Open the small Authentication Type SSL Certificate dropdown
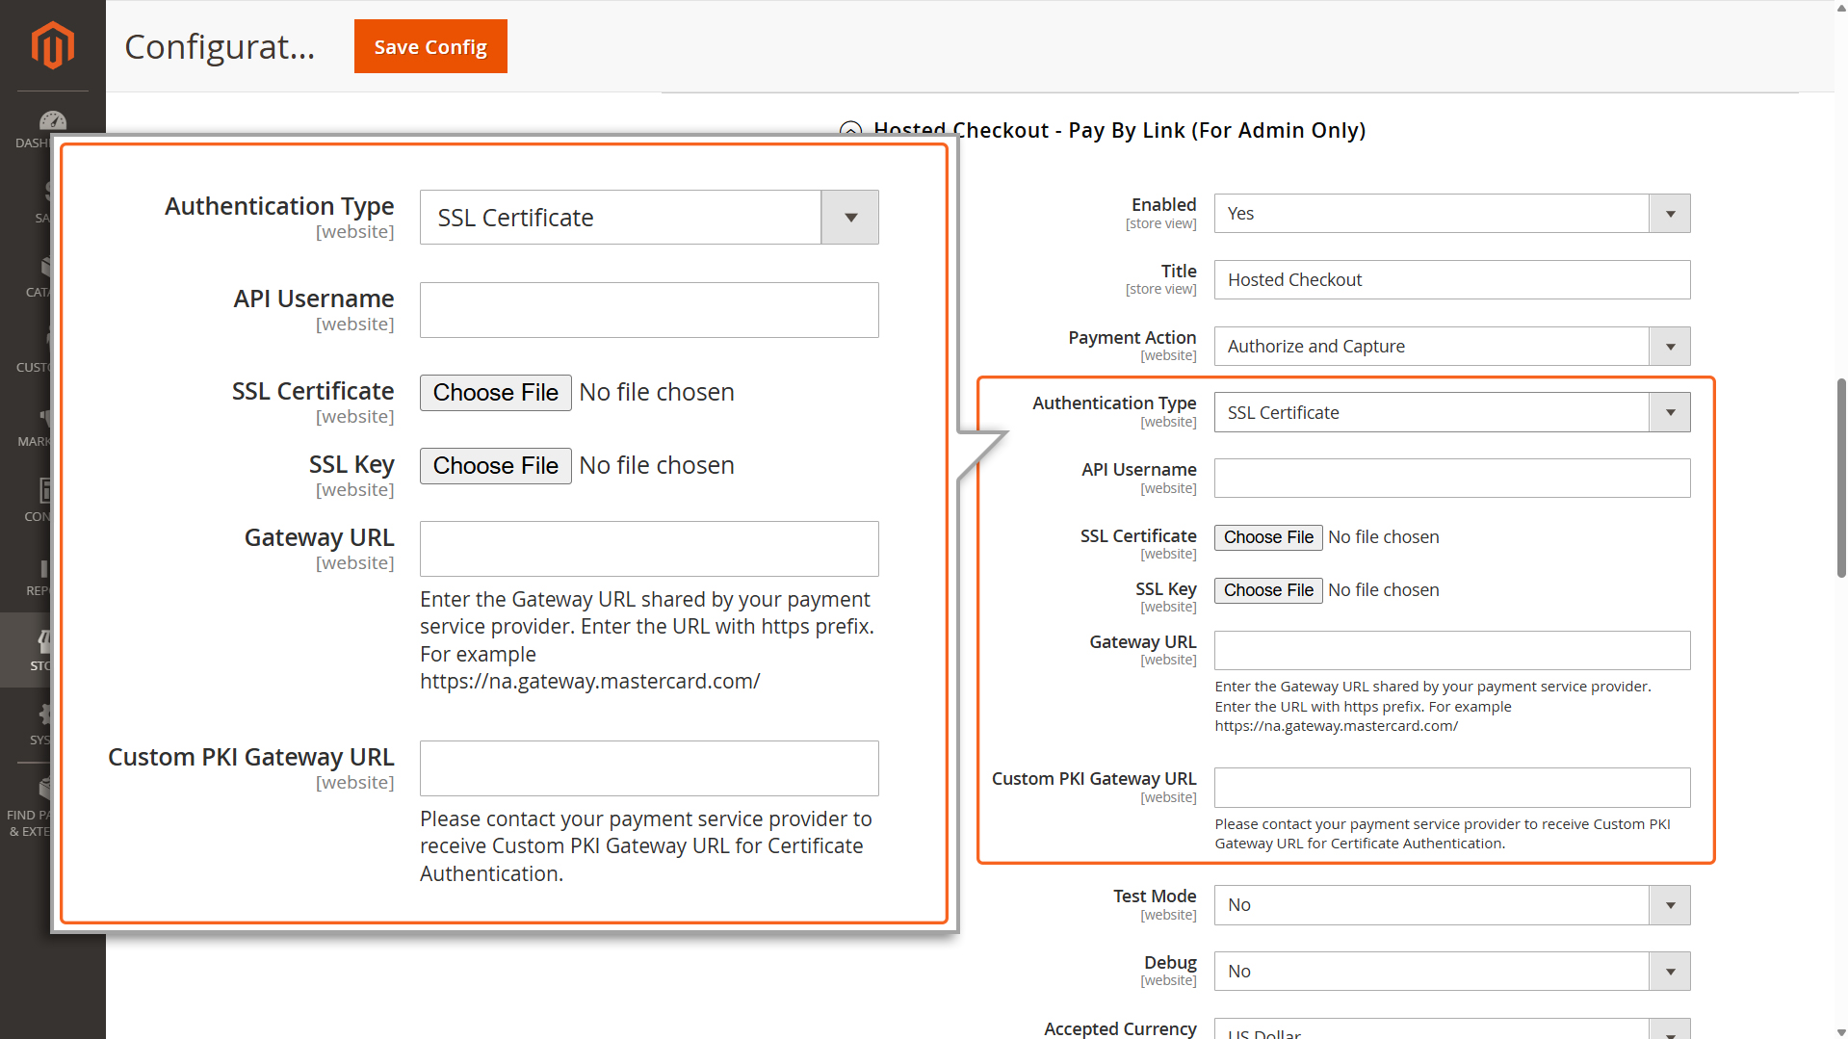 coord(1451,413)
